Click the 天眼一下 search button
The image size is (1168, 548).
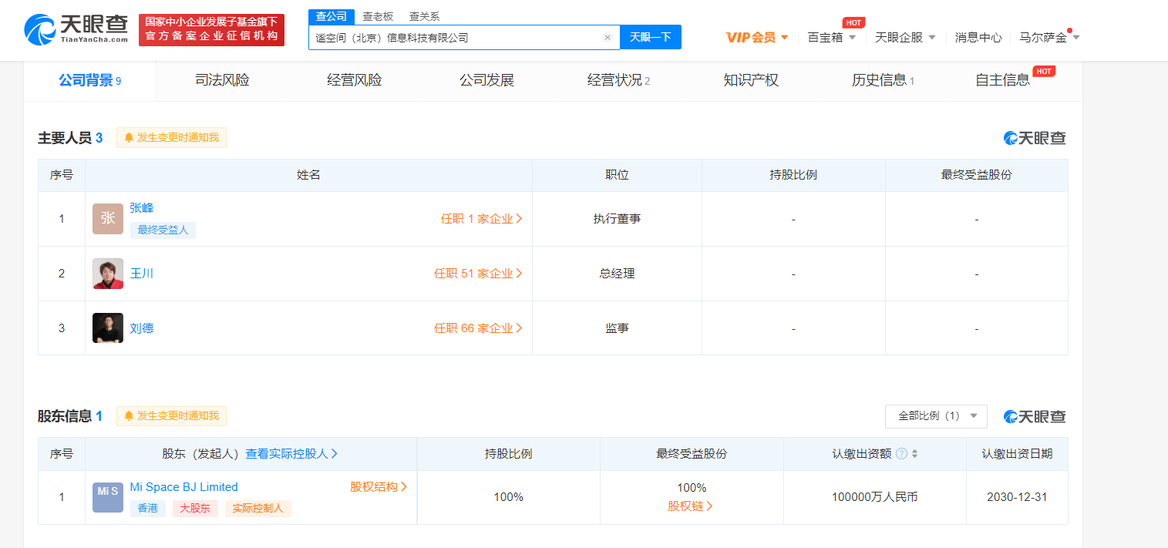650,37
